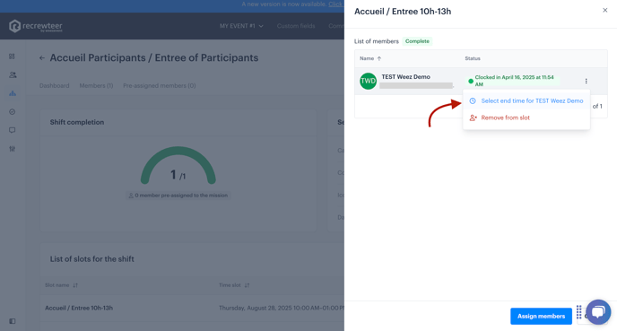Image resolution: width=617 pixels, height=331 pixels.
Task: Sort slots by Slot name arrows
Action: (75, 285)
